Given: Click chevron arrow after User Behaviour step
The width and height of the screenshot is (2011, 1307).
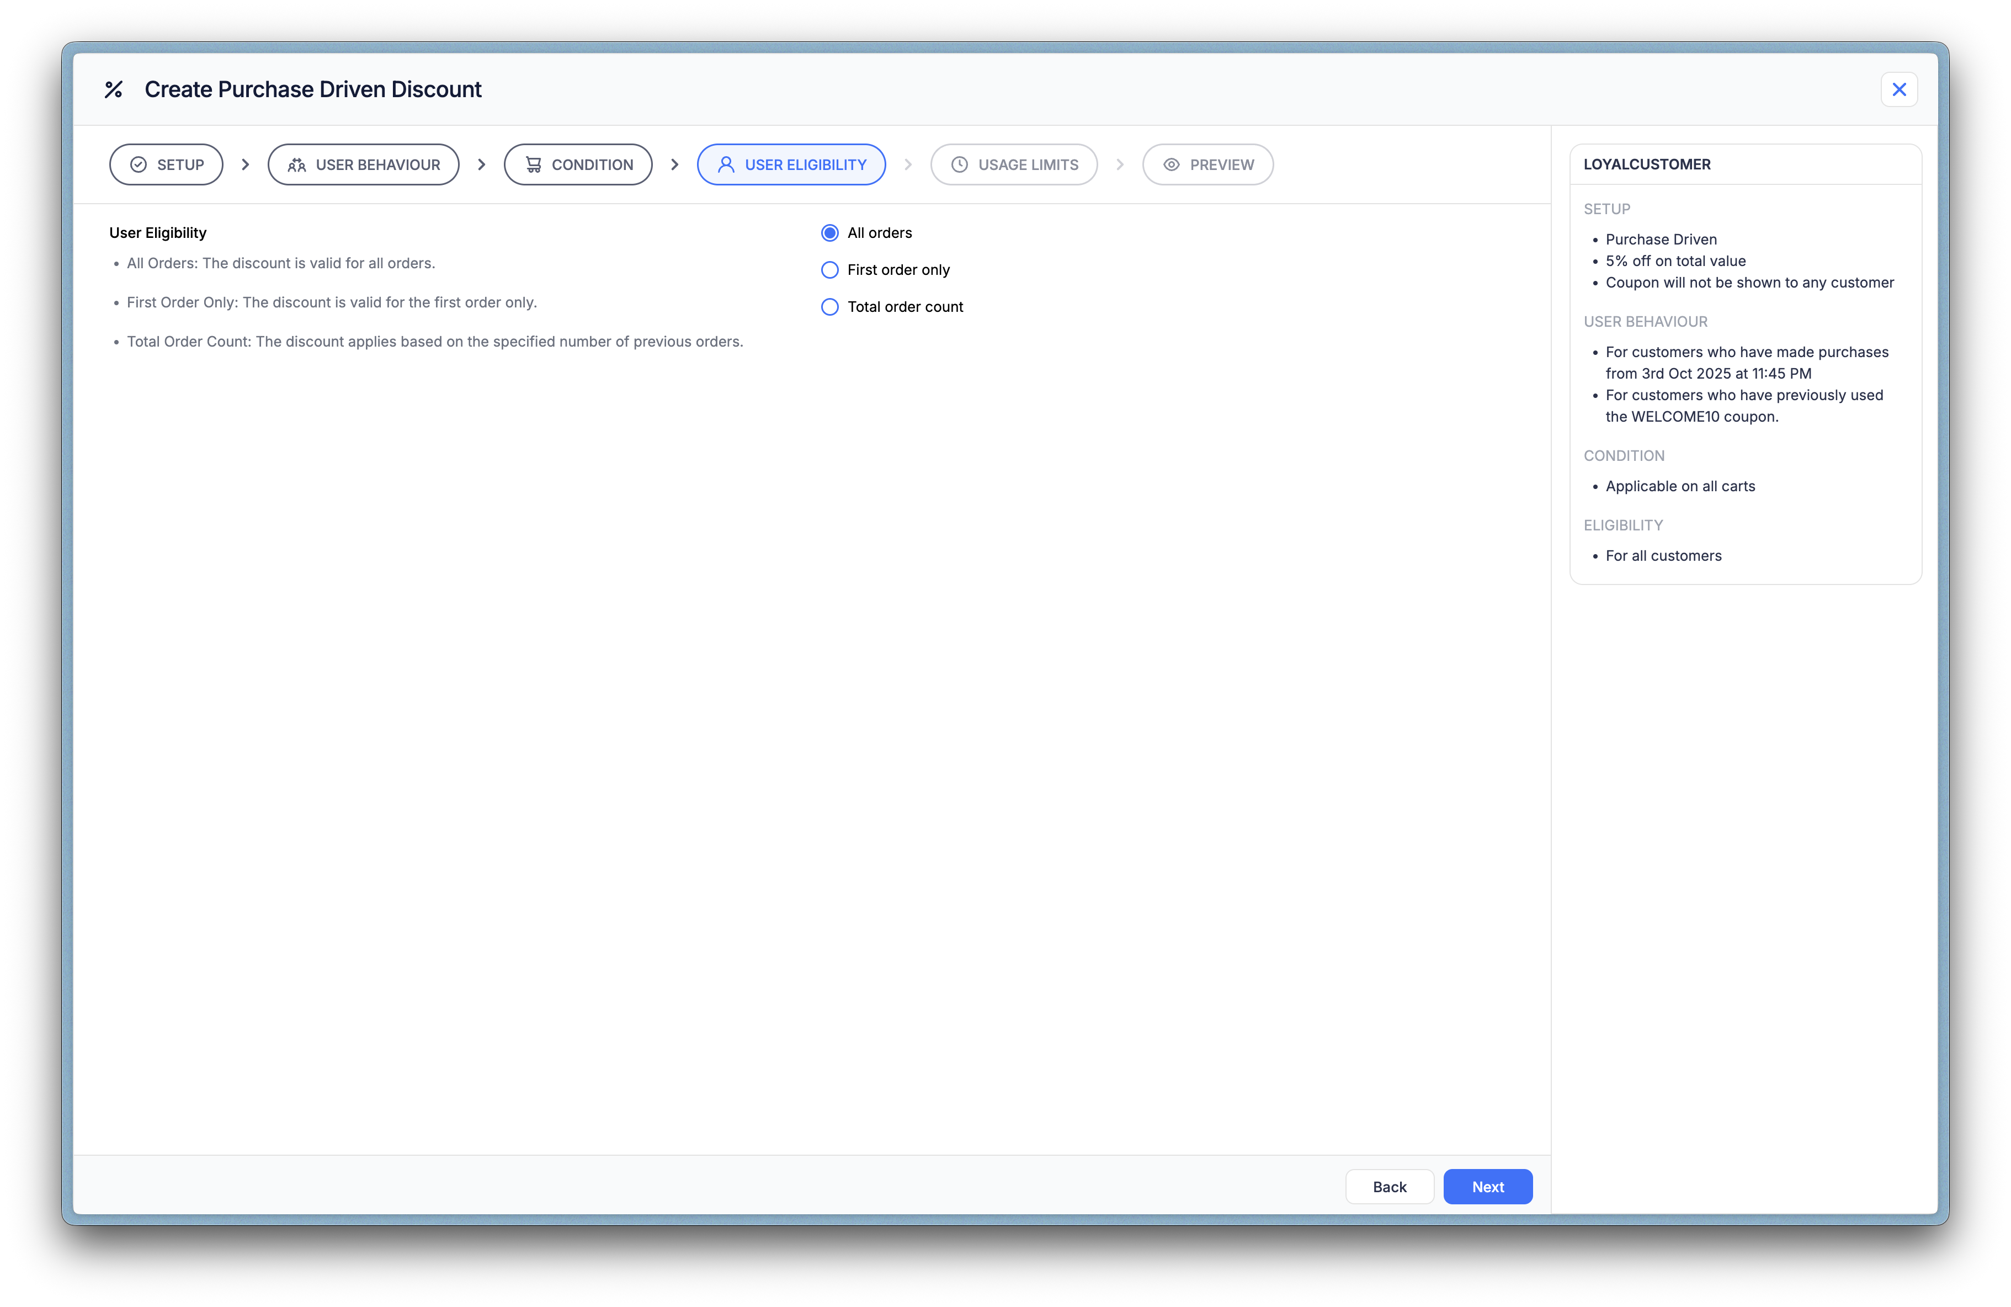Looking at the screenshot, I should (x=482, y=164).
